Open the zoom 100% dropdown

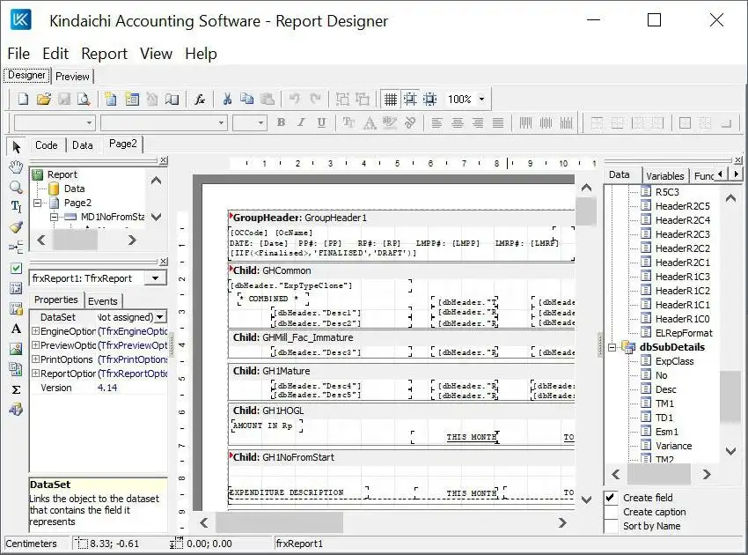click(481, 100)
